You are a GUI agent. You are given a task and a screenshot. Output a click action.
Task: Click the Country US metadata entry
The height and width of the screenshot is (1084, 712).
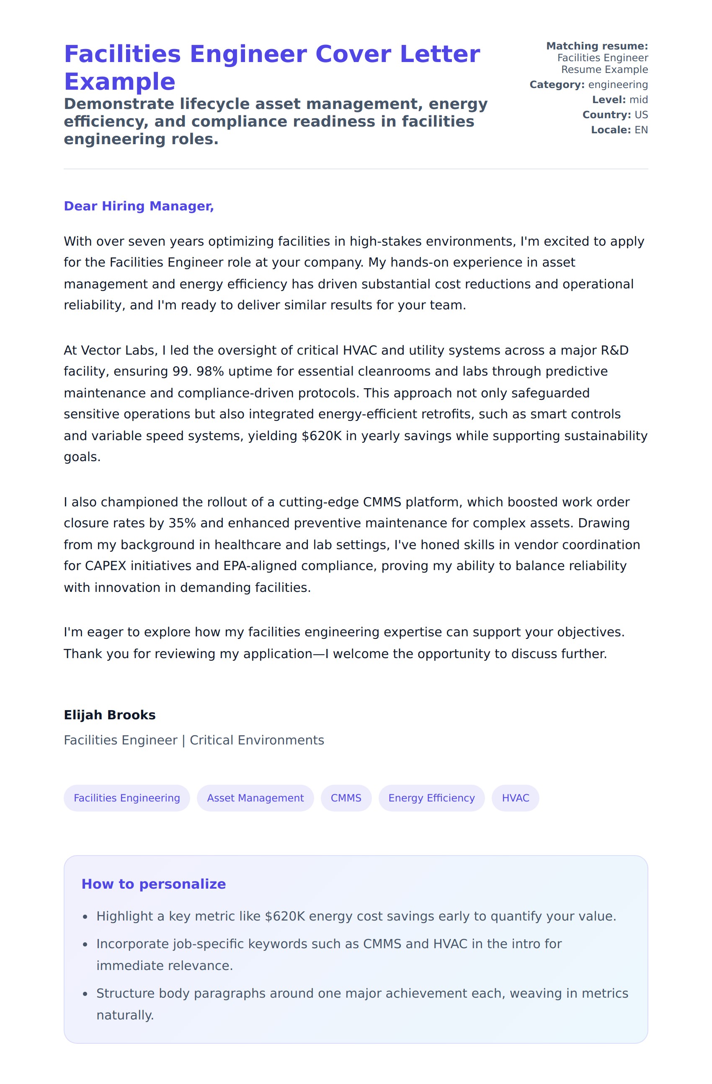tap(615, 115)
